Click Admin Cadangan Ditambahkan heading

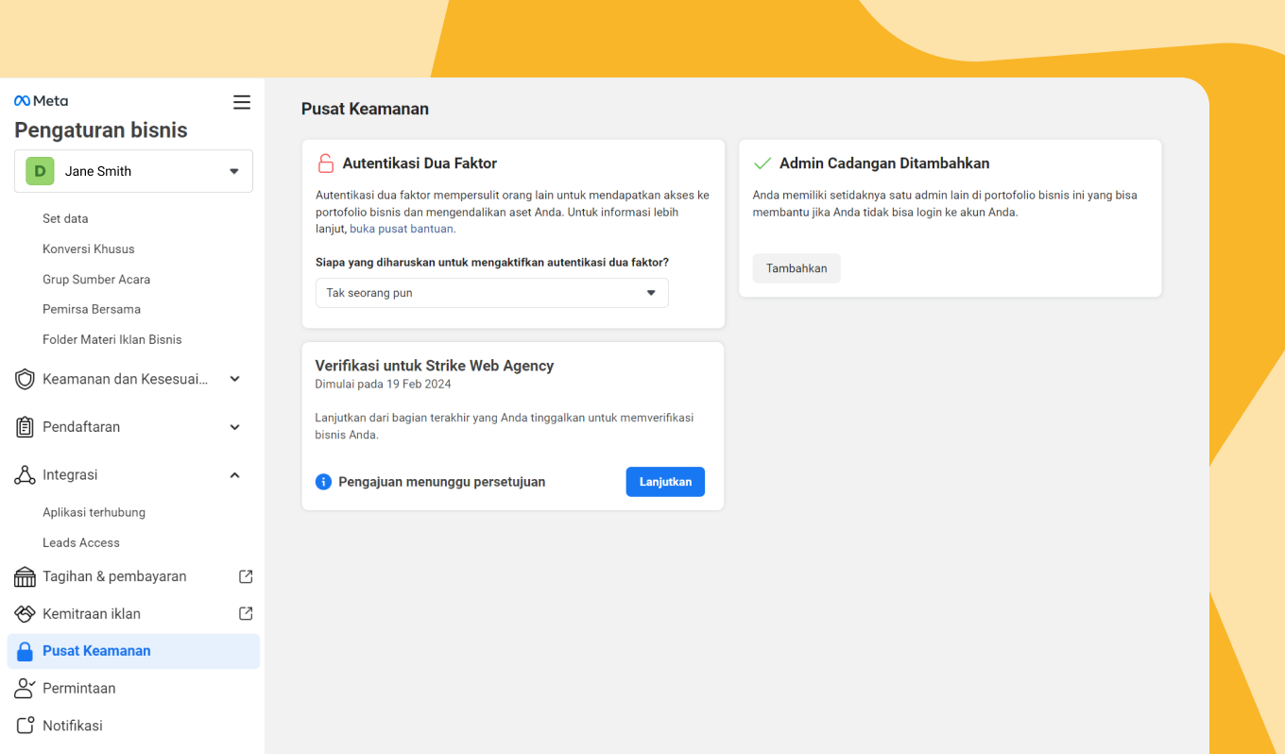pyautogui.click(x=884, y=163)
